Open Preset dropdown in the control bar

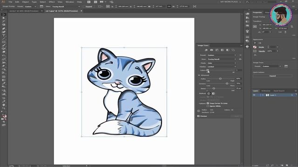pyautogui.click(x=30, y=6)
